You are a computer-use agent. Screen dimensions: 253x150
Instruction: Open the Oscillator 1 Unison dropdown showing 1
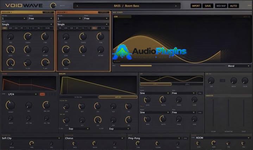pyautogui.click(x=14, y=19)
